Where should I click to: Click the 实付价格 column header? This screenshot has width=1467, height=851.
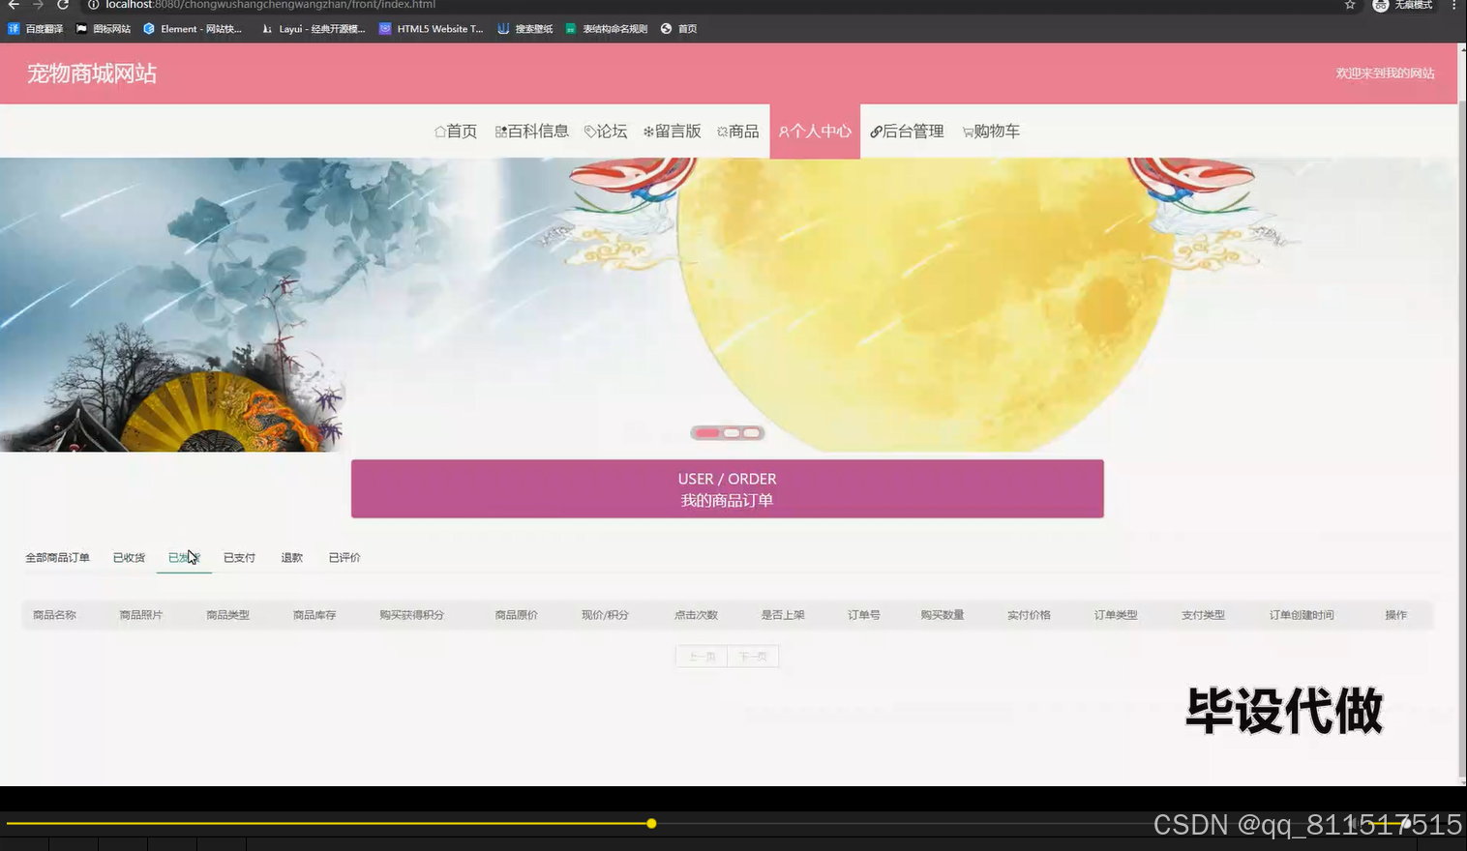tap(1029, 615)
